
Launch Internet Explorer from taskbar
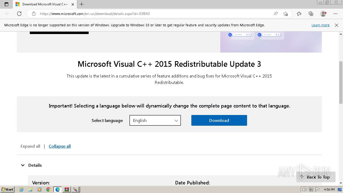tap(21, 190)
